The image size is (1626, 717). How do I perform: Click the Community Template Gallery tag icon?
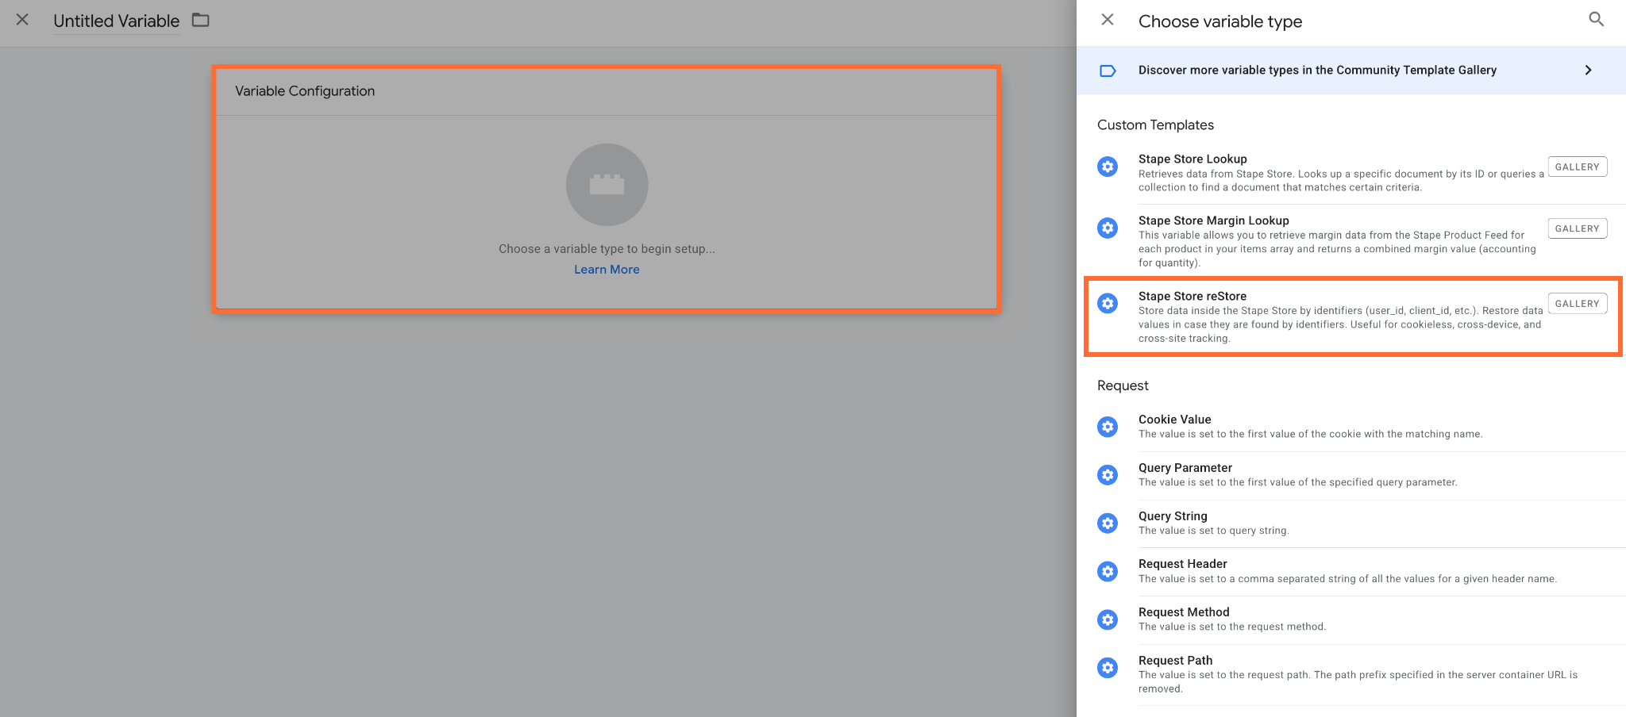(1108, 71)
